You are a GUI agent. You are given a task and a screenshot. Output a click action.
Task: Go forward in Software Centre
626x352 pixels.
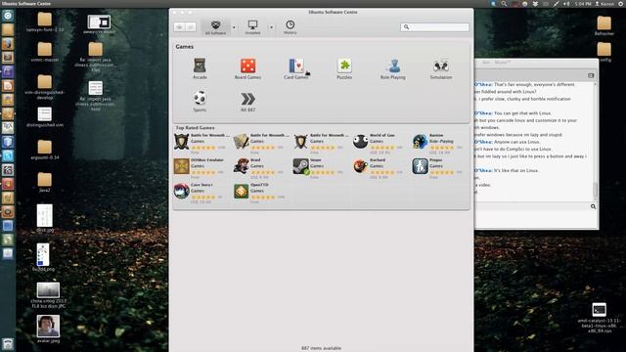click(191, 26)
